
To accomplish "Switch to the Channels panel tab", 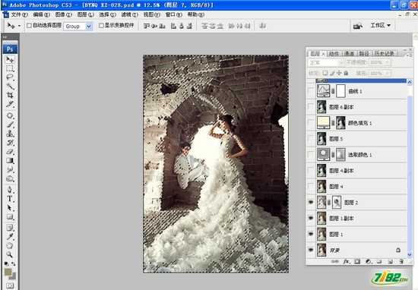I will [349, 54].
